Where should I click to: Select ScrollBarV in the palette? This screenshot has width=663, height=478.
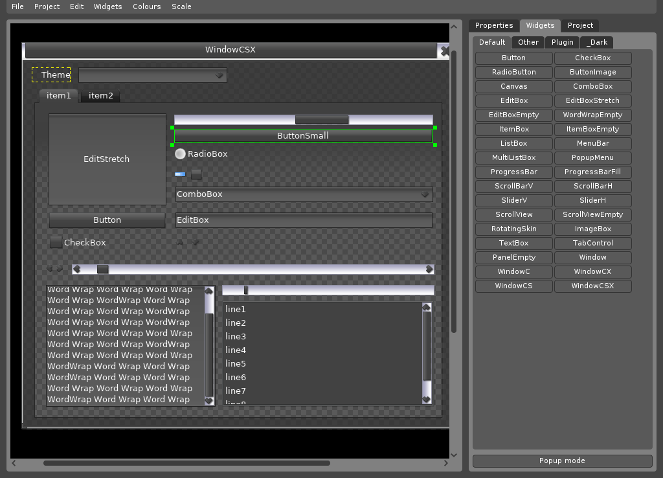[513, 186]
